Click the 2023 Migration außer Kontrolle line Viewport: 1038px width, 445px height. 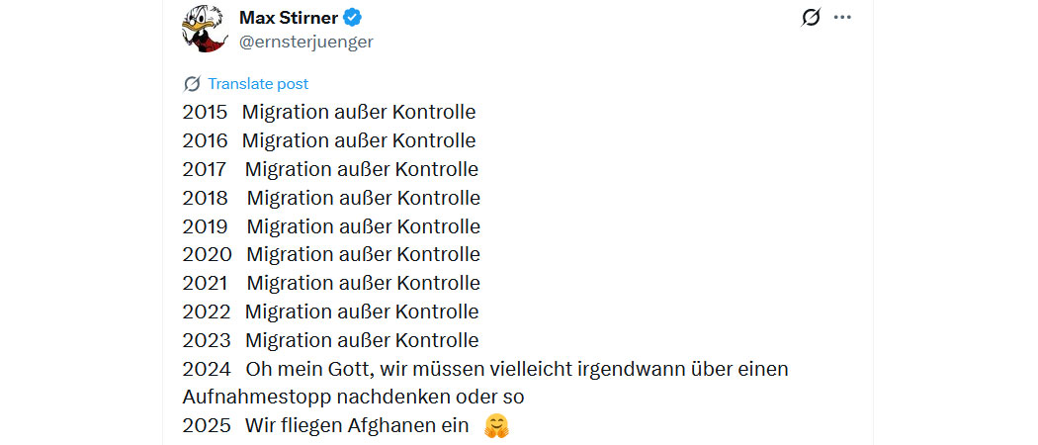pyautogui.click(x=330, y=340)
